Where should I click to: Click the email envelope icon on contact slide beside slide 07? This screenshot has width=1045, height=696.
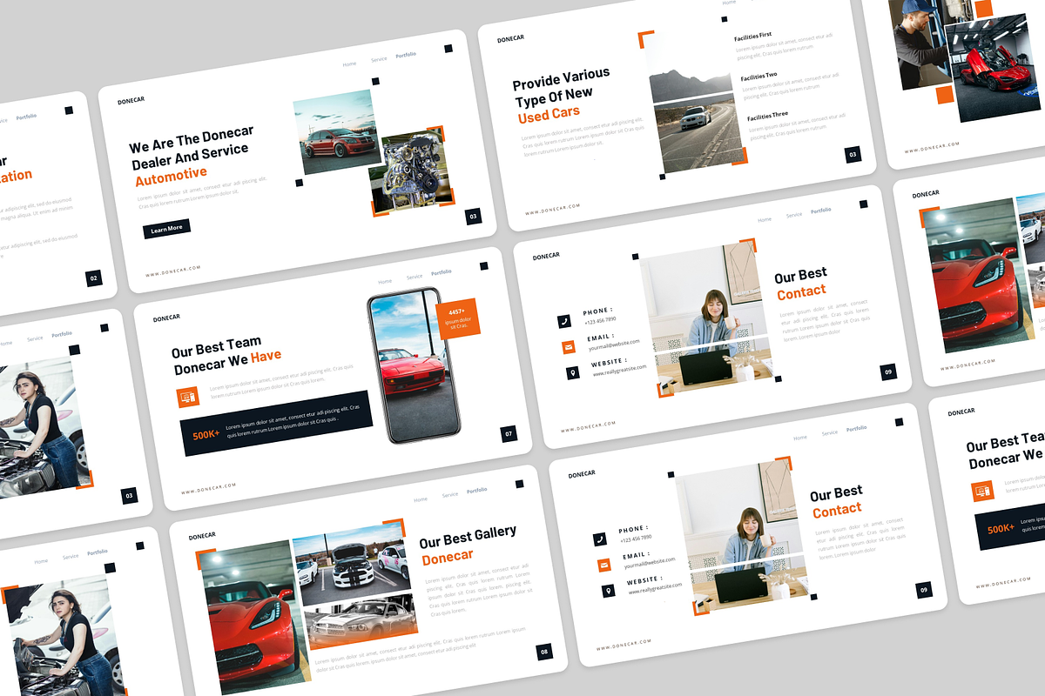(569, 347)
